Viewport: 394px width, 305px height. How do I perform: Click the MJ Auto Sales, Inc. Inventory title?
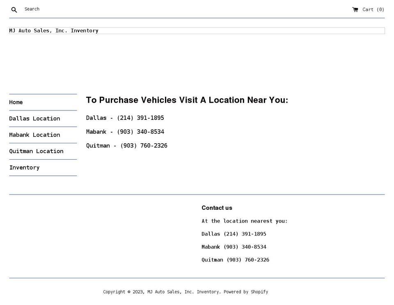pos(54,31)
